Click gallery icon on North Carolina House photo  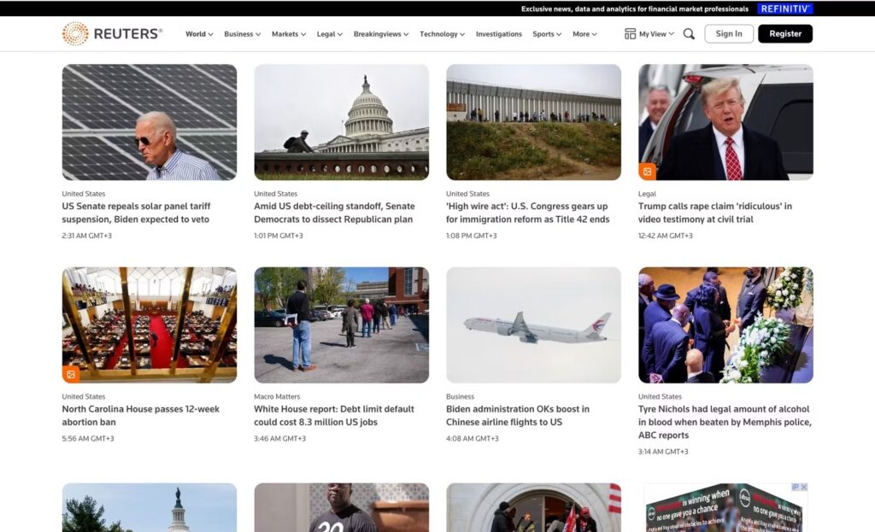(x=71, y=374)
